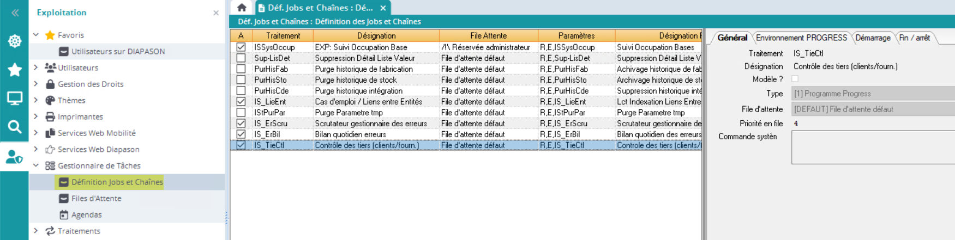Open the Type dropdown field
The width and height of the screenshot is (955, 240).
point(873,94)
